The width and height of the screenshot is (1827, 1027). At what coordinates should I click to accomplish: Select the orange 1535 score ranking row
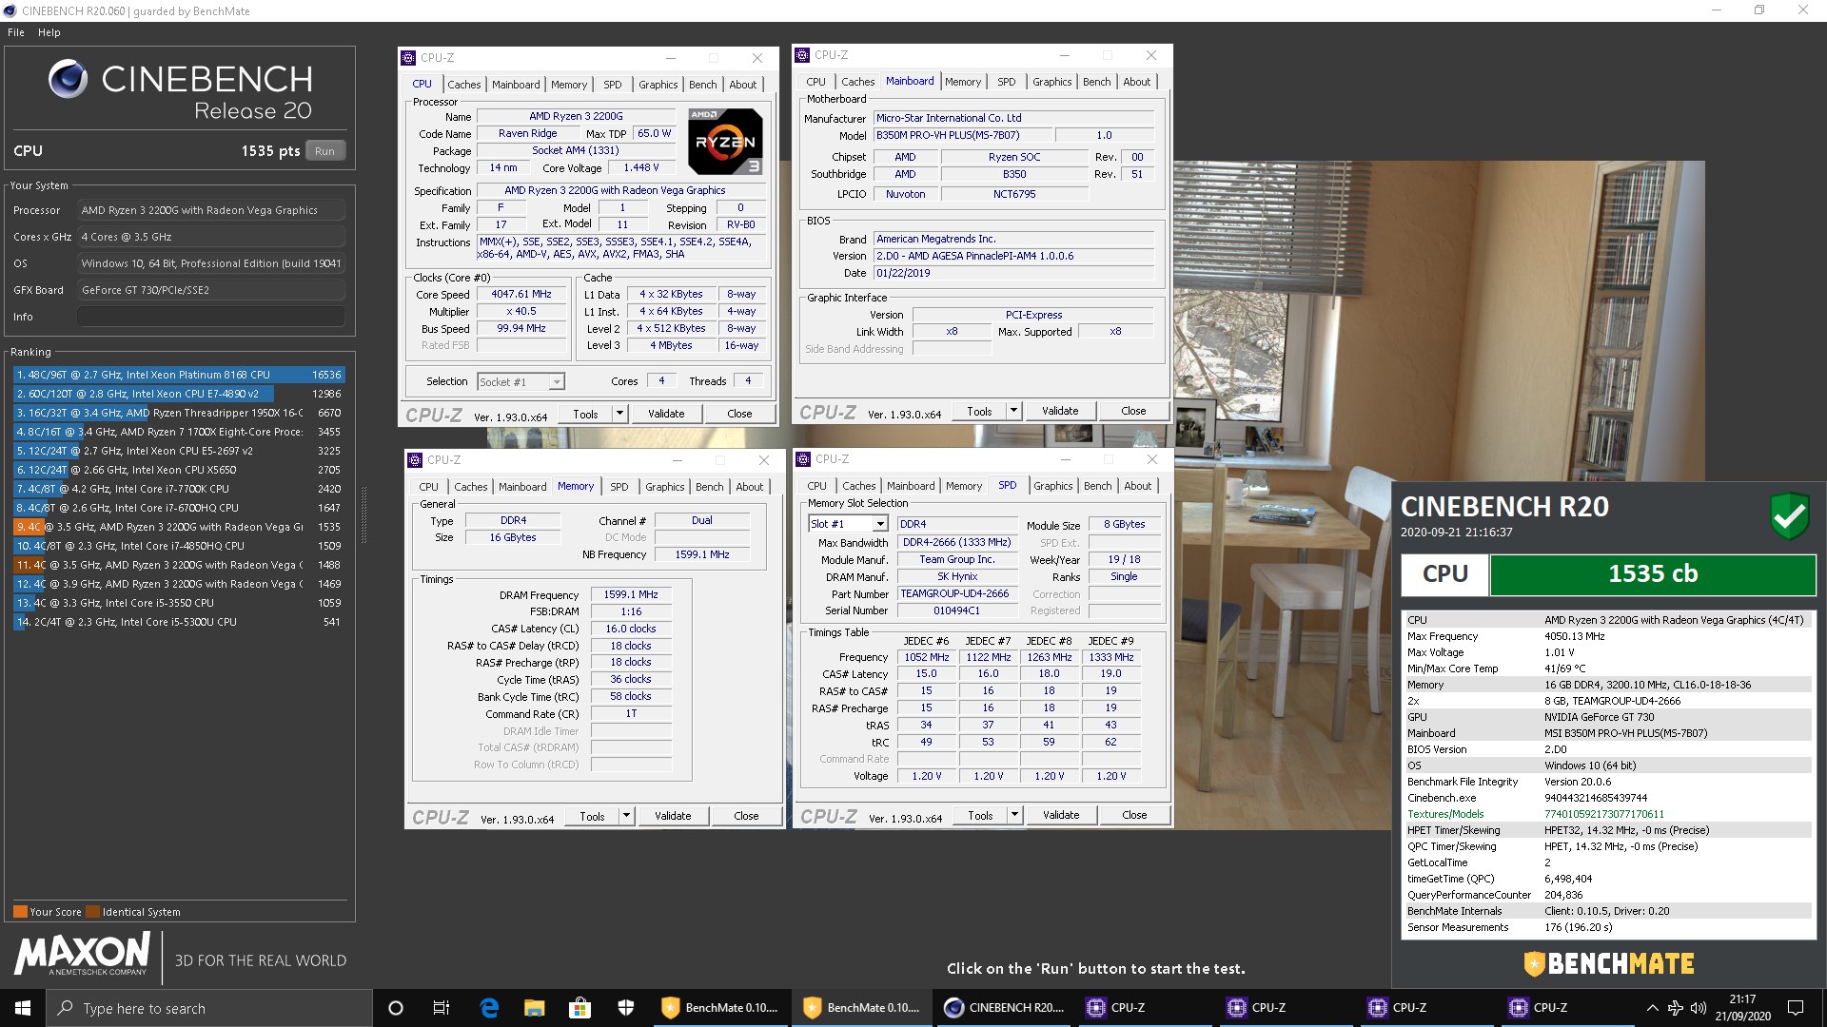pos(179,527)
